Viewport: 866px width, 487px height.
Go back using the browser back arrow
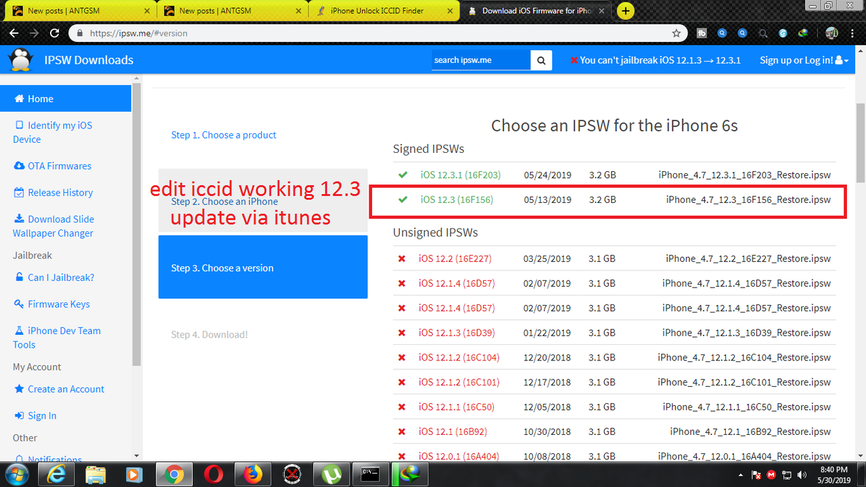(14, 32)
